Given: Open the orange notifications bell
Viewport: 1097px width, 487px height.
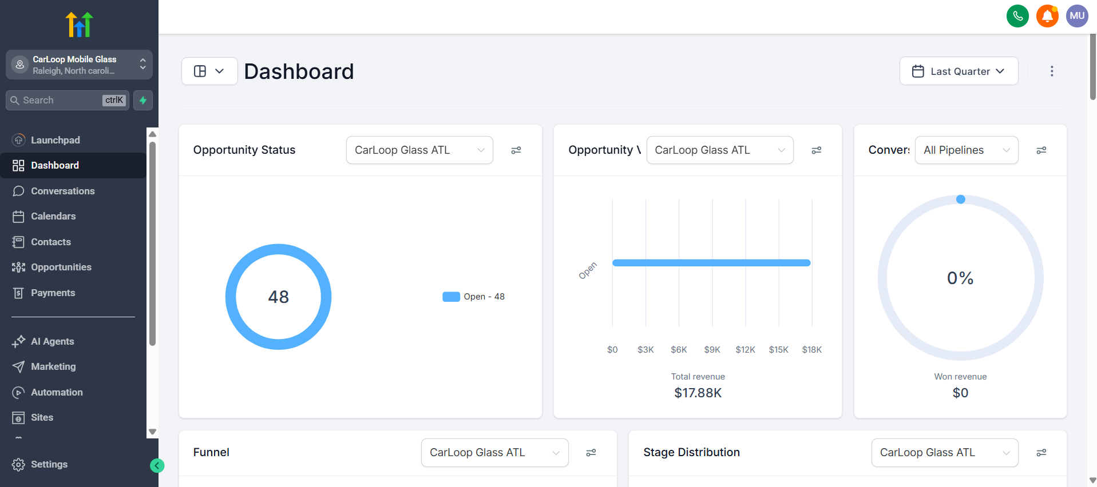Looking at the screenshot, I should pyautogui.click(x=1047, y=16).
